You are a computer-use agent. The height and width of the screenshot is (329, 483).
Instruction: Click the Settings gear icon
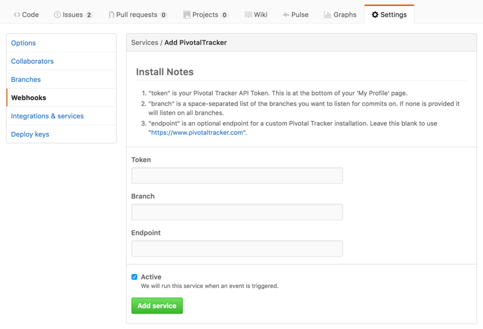click(x=375, y=15)
